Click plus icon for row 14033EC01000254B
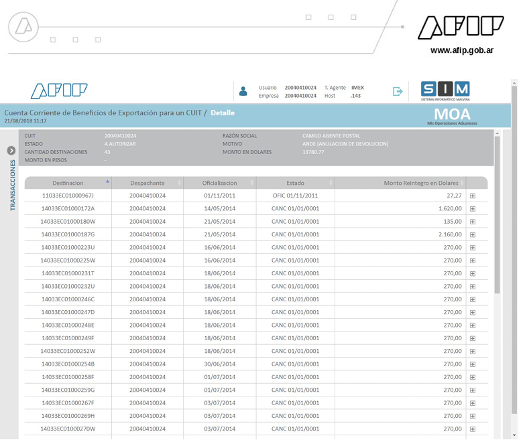525x444 pixels. click(473, 364)
